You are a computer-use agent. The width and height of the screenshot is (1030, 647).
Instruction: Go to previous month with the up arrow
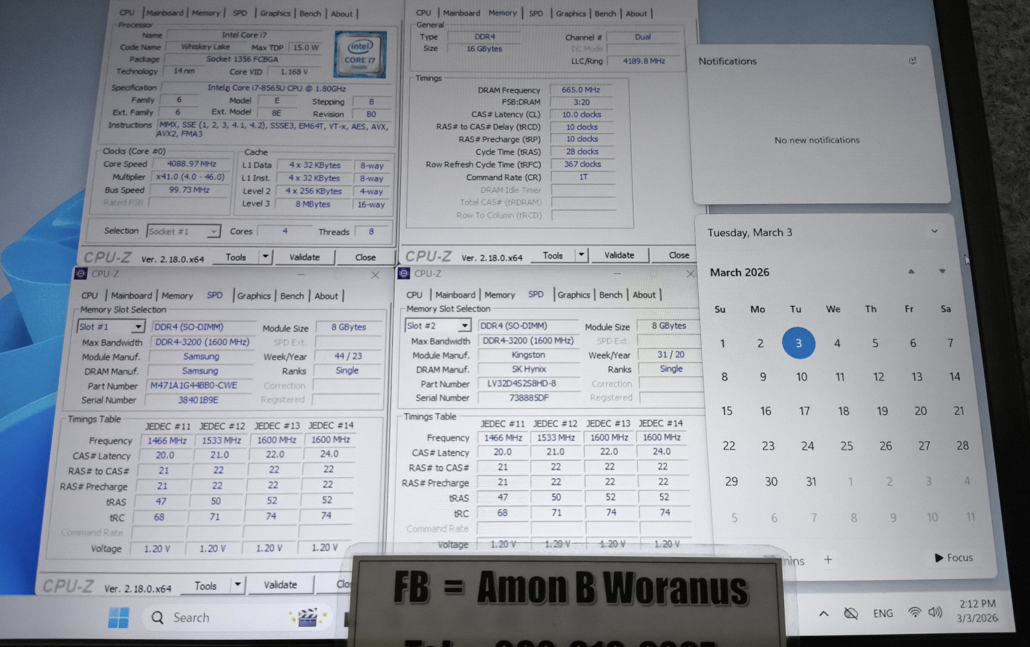(x=911, y=272)
